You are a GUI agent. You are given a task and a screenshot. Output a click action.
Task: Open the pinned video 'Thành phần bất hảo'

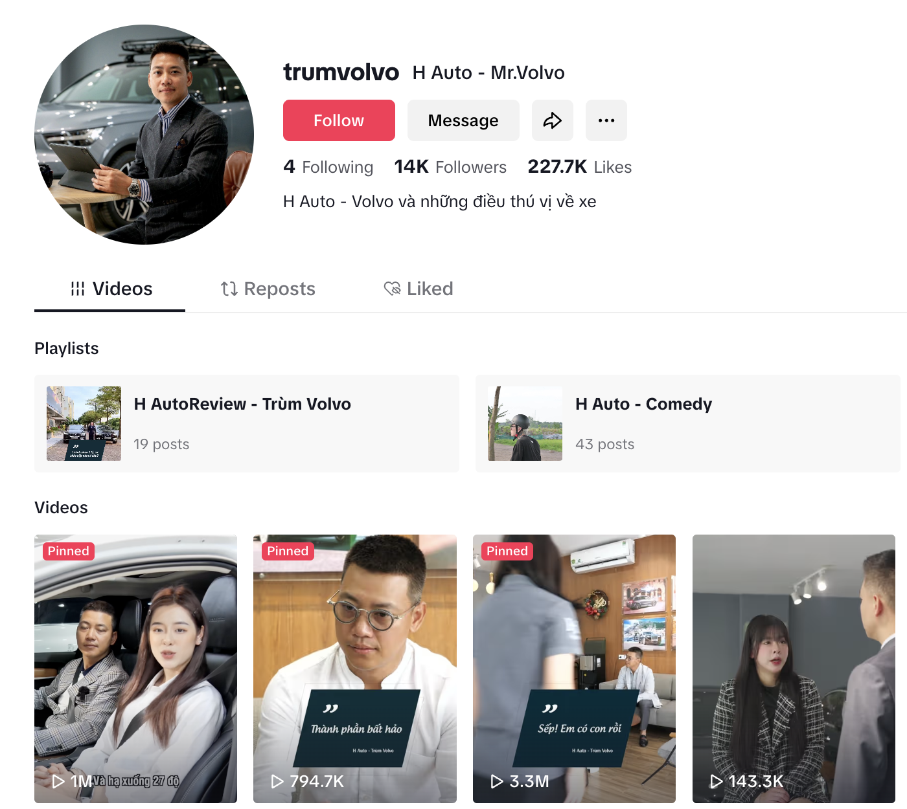point(355,669)
